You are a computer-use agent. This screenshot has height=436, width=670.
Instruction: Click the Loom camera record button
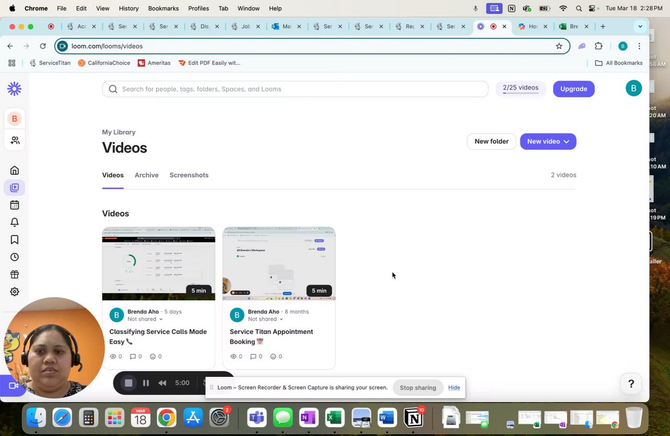click(13, 386)
